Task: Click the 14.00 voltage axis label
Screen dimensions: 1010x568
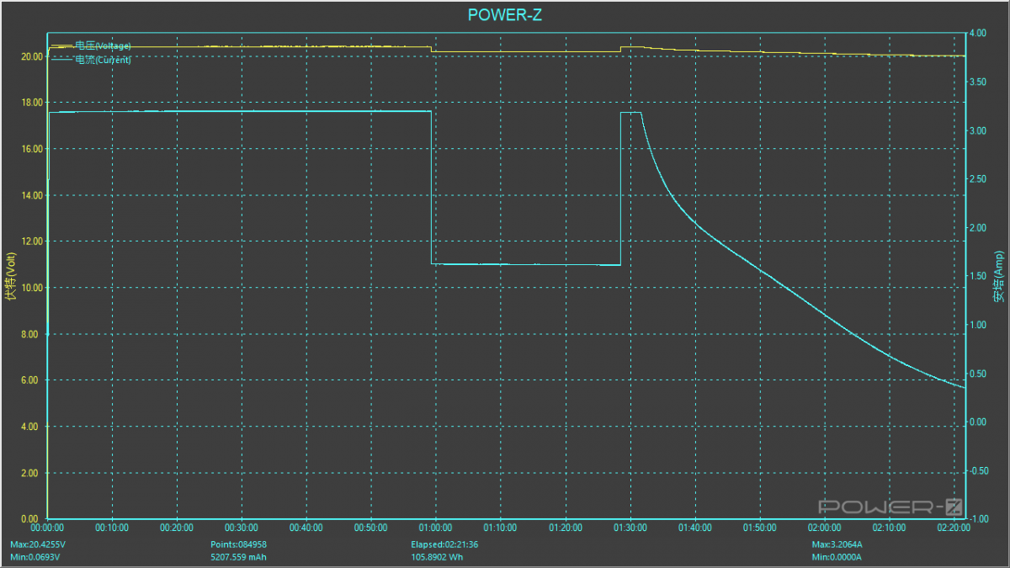Action: pyautogui.click(x=32, y=195)
